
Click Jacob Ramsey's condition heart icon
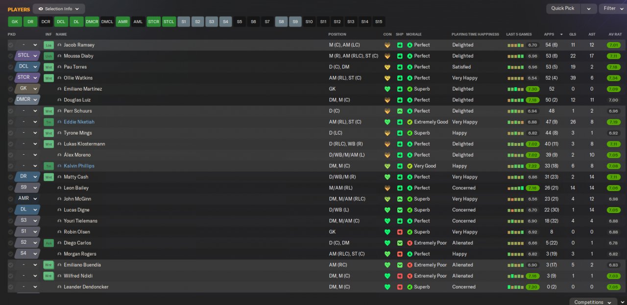coord(387,45)
